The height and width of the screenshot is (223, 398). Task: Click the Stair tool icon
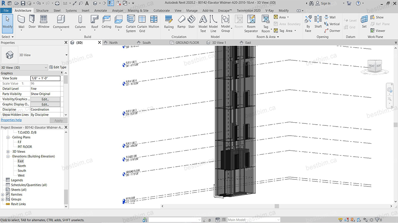coord(191,21)
